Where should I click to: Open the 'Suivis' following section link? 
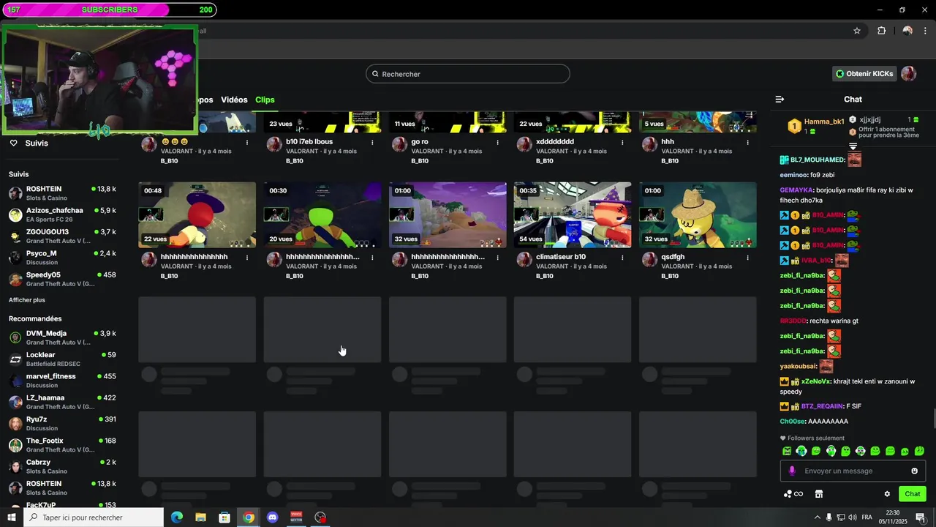[30, 143]
